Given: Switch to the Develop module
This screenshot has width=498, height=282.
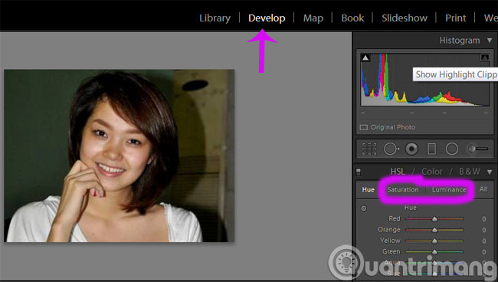Looking at the screenshot, I should click(267, 18).
